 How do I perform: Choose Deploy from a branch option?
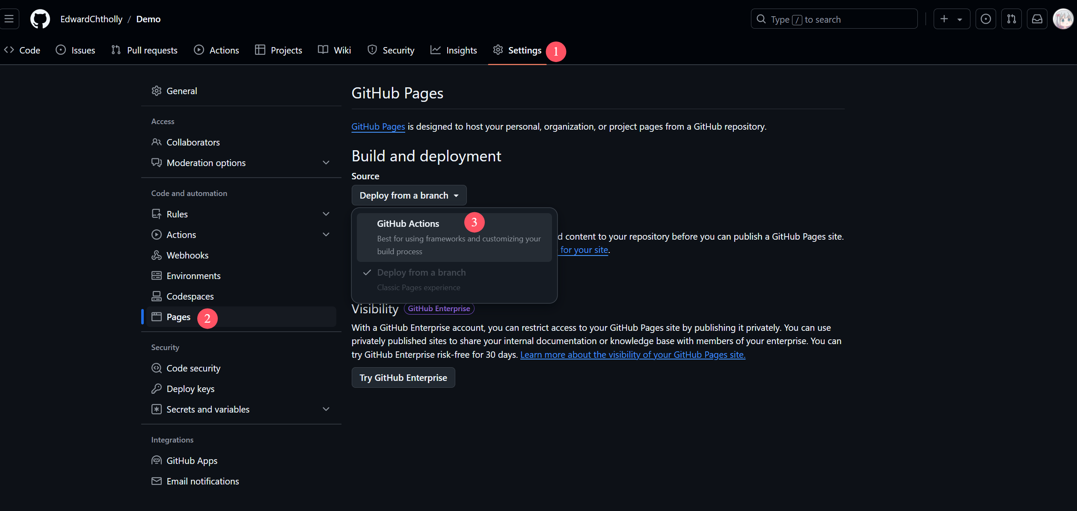454,279
